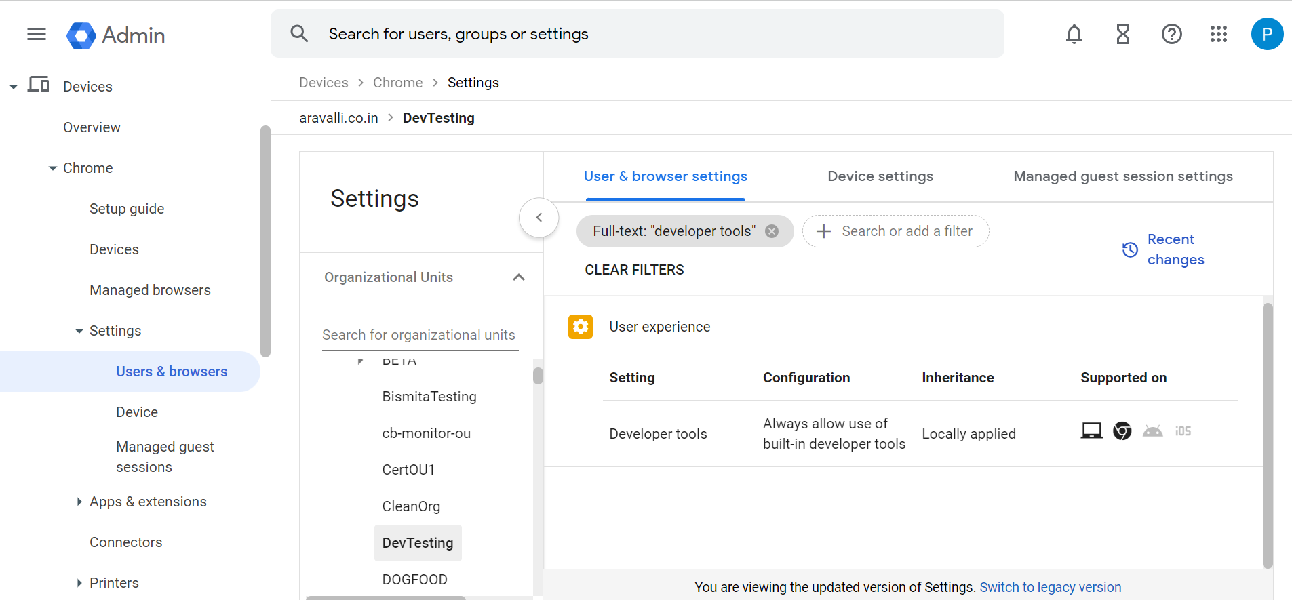
Task: Click the settings list vertical scrollbar
Action: click(1268, 435)
